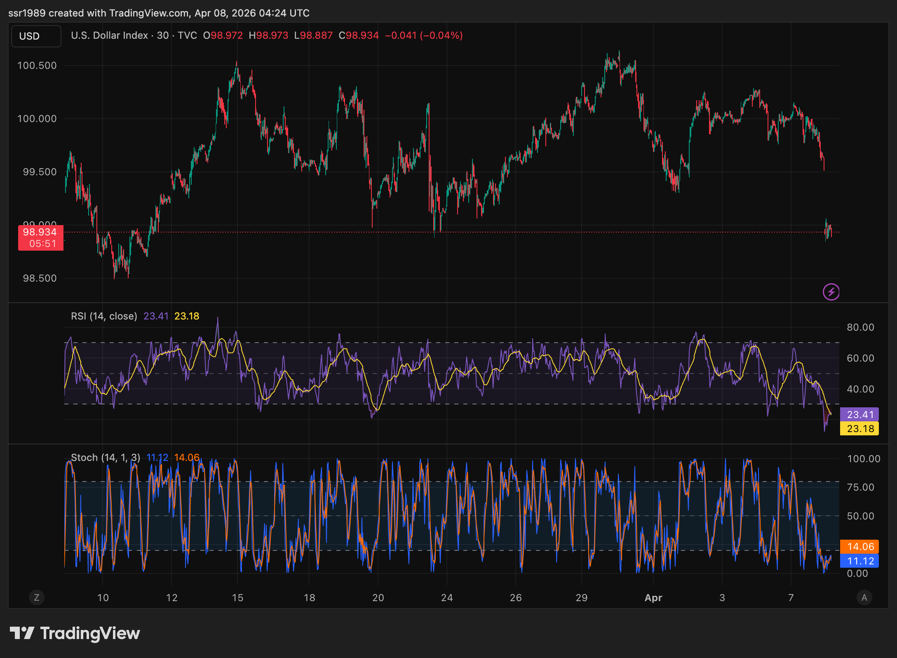Click the TradingView logo icon
The height and width of the screenshot is (658, 897).
point(22,633)
